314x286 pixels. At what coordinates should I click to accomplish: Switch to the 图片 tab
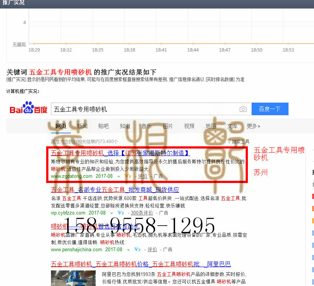coord(168,126)
